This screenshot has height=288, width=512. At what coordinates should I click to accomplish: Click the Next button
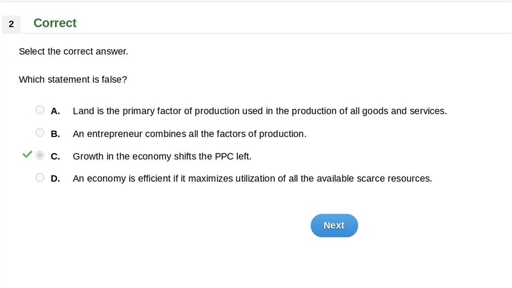tap(334, 226)
